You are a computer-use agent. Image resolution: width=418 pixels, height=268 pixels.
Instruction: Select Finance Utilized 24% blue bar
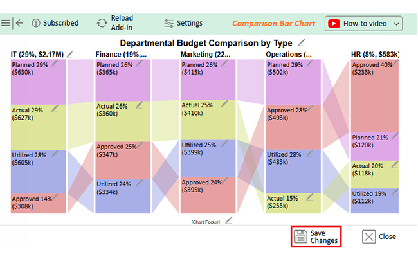pos(123,196)
